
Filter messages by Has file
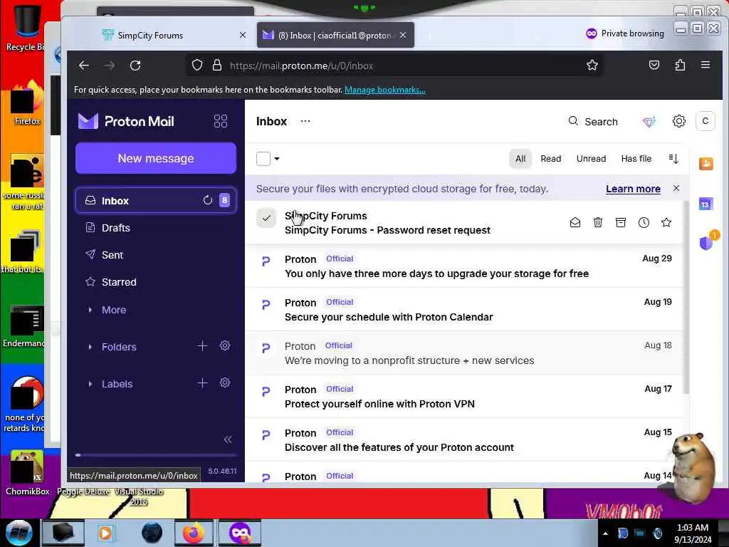636,159
